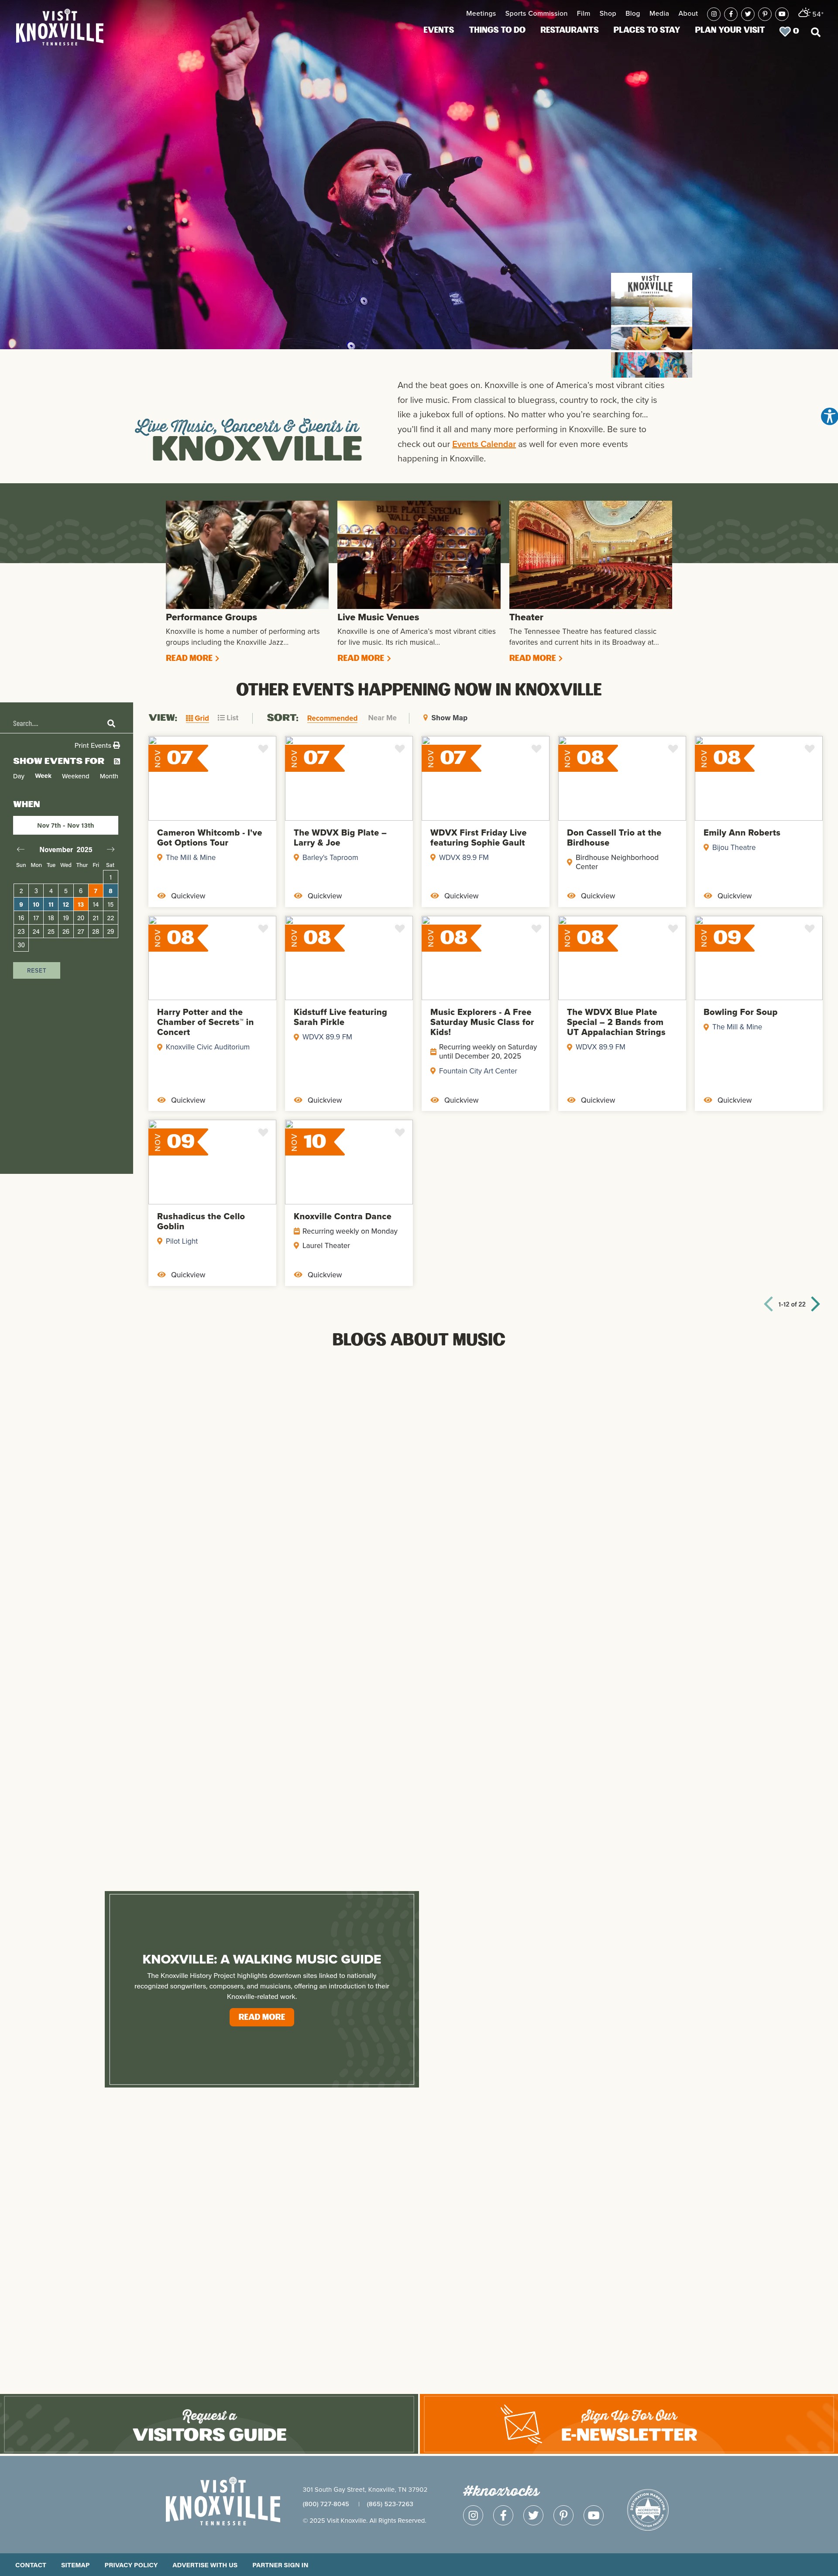Open next events page arrow
Screen dimensions: 838x2576
point(815,1304)
